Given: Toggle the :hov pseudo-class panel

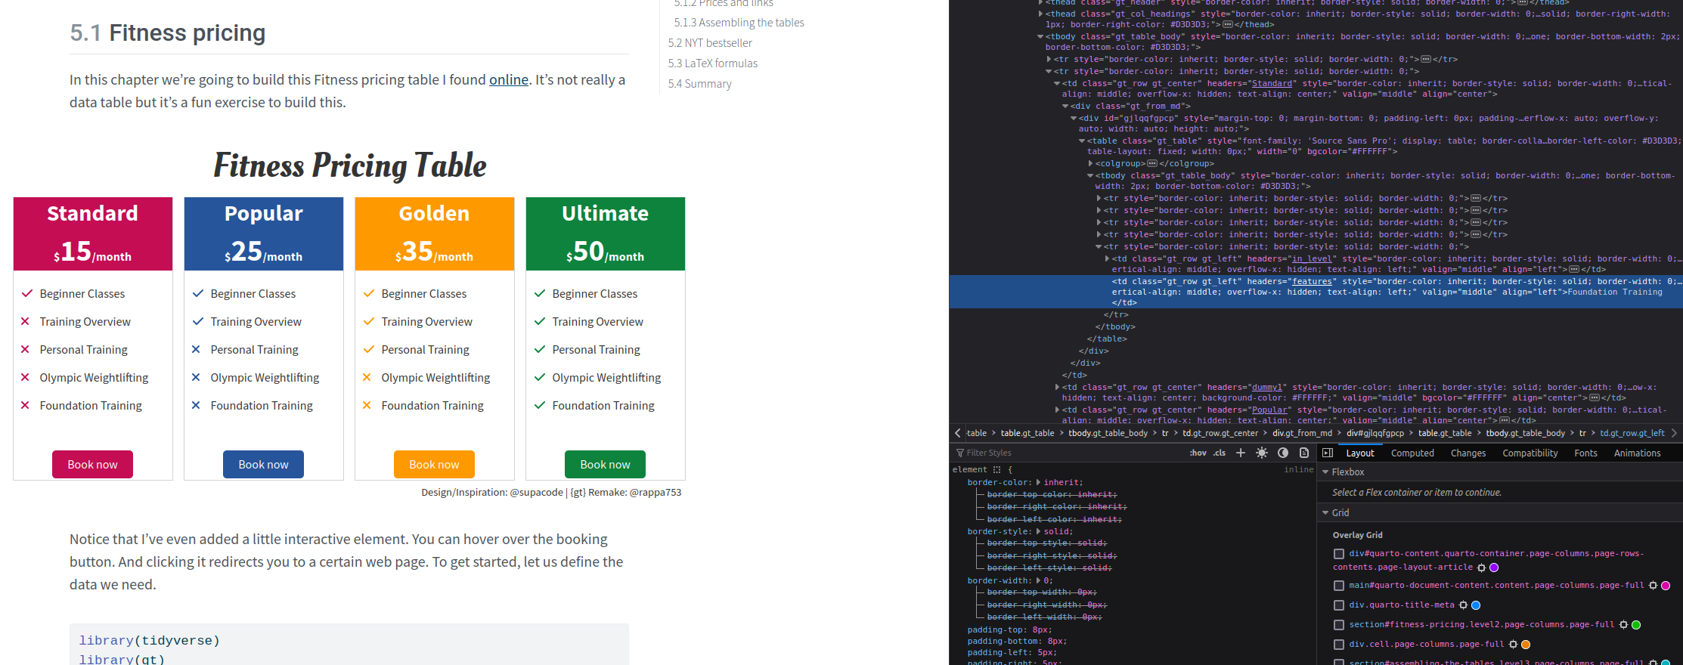Looking at the screenshot, I should tap(1198, 453).
